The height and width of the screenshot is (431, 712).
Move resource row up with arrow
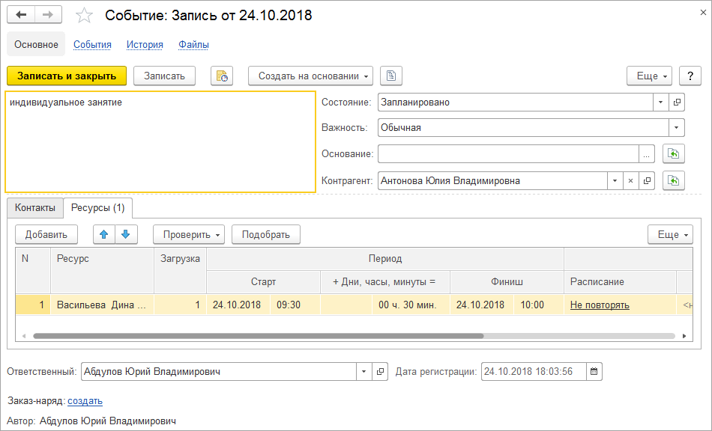click(103, 234)
